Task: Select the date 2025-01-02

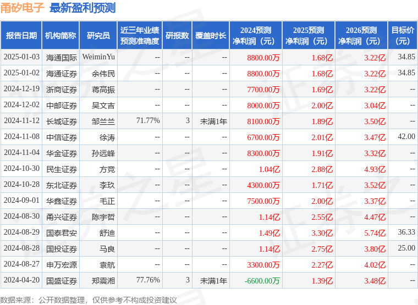Action: [21, 73]
